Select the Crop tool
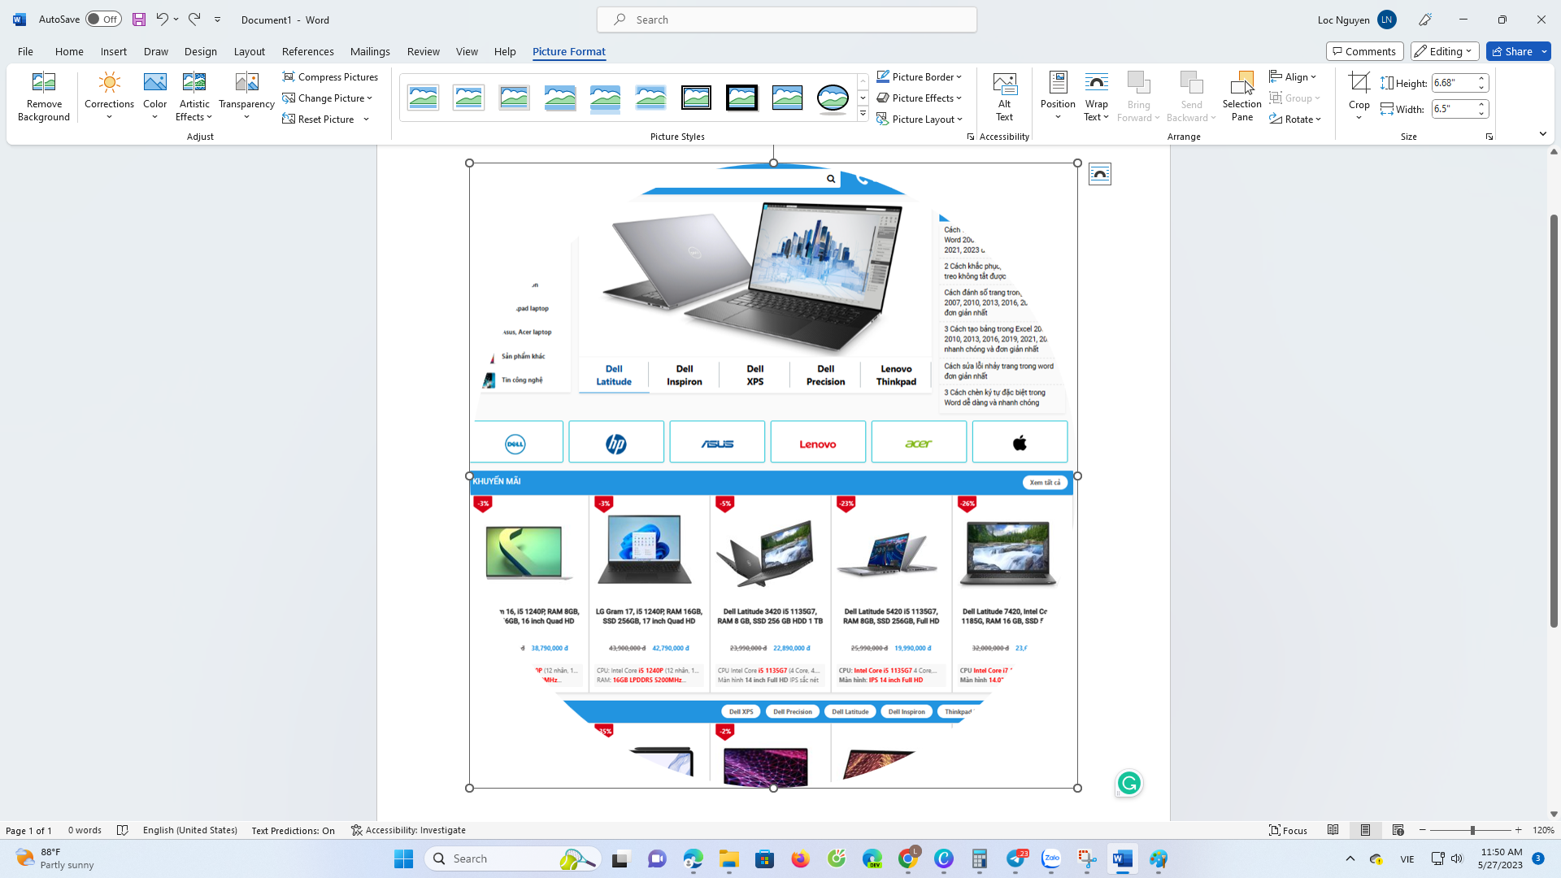The height and width of the screenshot is (878, 1561). [1359, 97]
